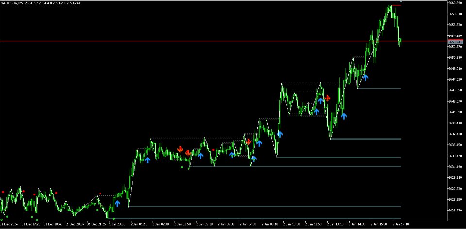This screenshot has width=466, height=229.
Task: Select the gray support line near 2645.050
Action: (x=379, y=88)
